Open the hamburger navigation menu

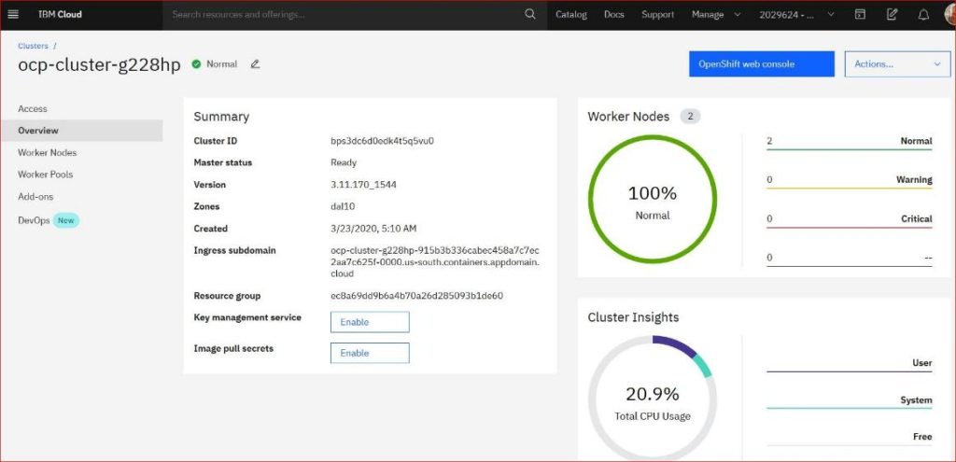13,15
